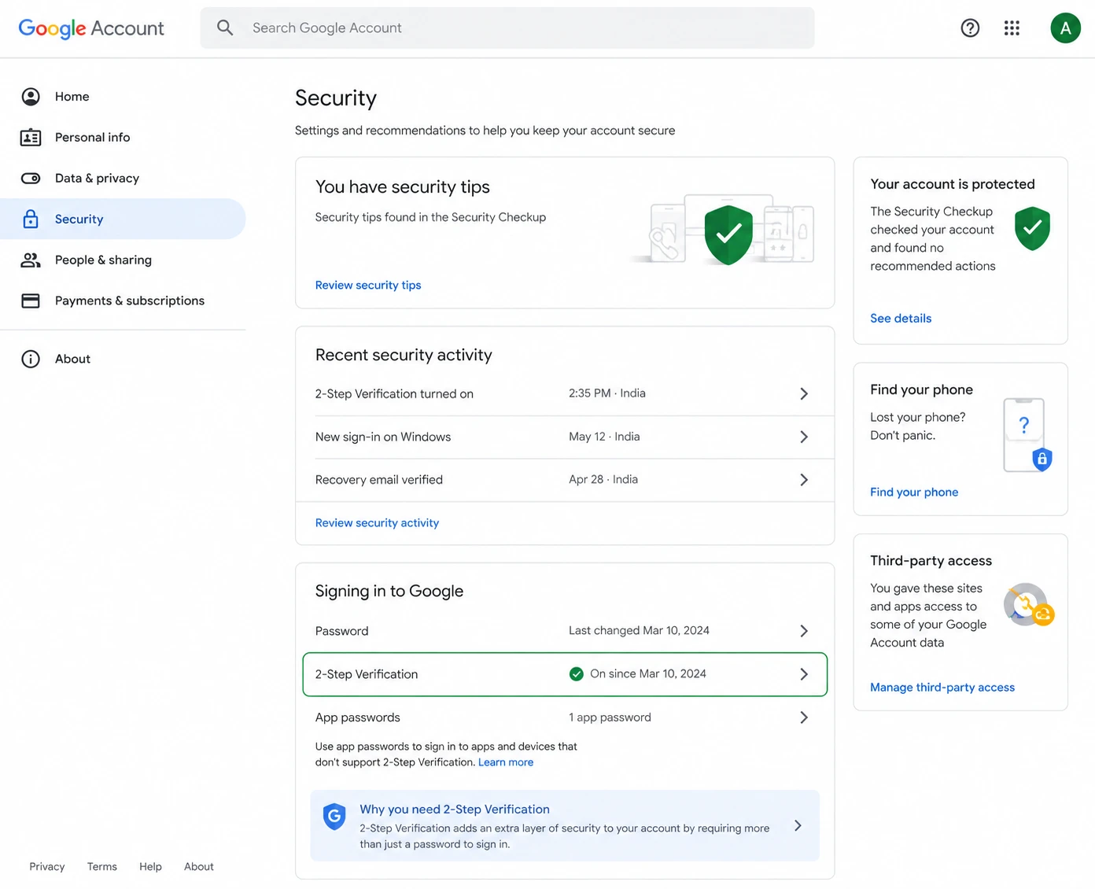Click 'Why you need 2-Step Verification' heading
Viewport: 1095px width, 889px height.
[455, 810]
